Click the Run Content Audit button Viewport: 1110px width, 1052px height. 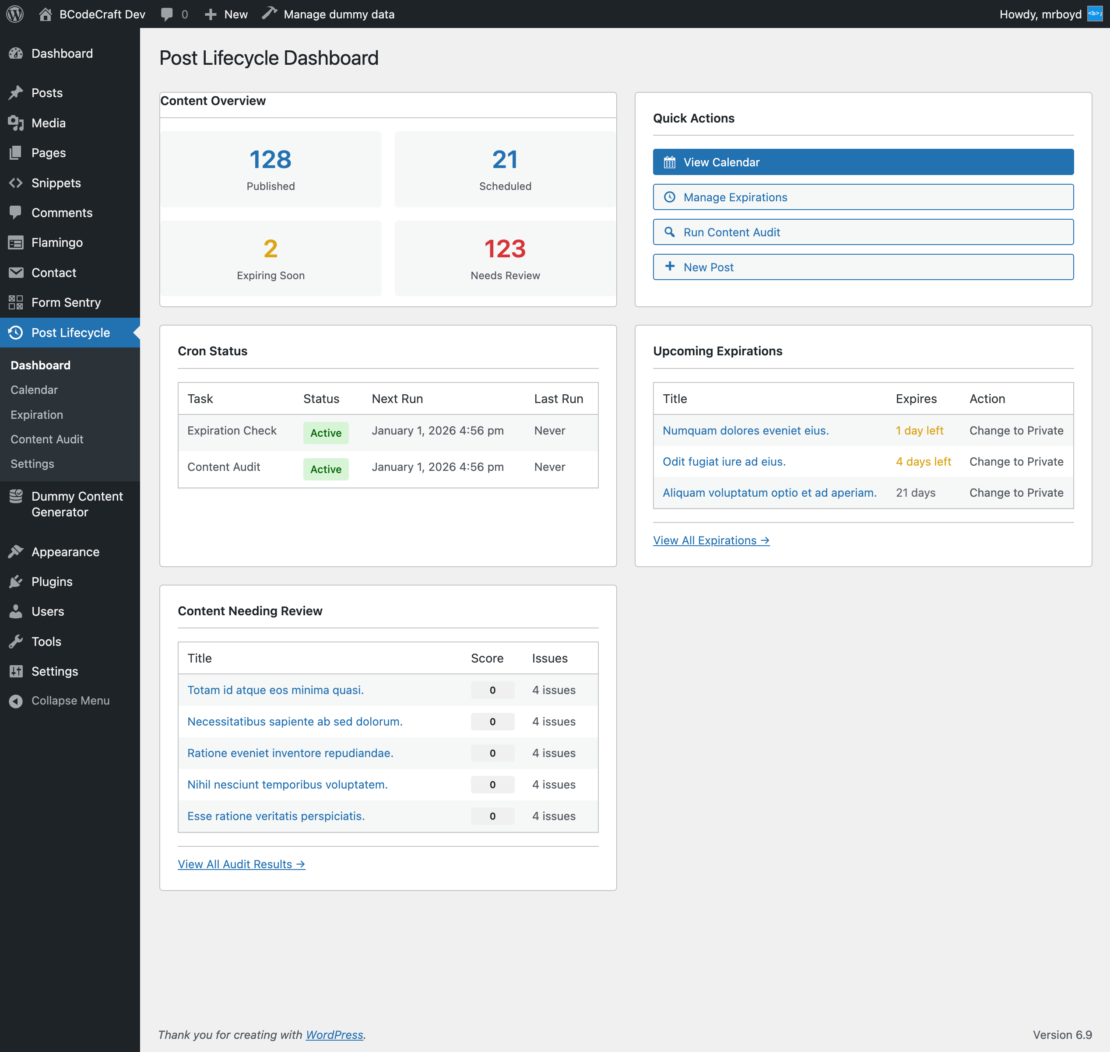point(863,232)
